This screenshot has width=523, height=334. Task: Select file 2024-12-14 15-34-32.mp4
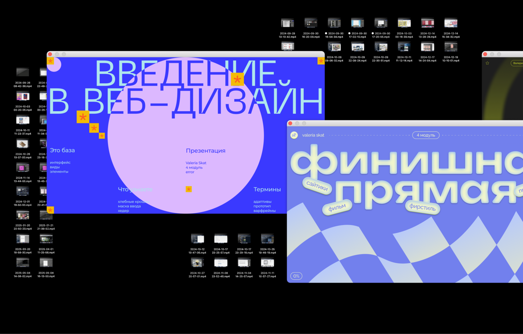(x=451, y=28)
